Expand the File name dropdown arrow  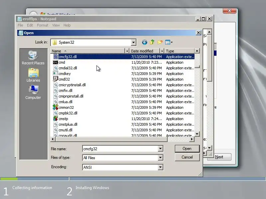(x=160, y=149)
